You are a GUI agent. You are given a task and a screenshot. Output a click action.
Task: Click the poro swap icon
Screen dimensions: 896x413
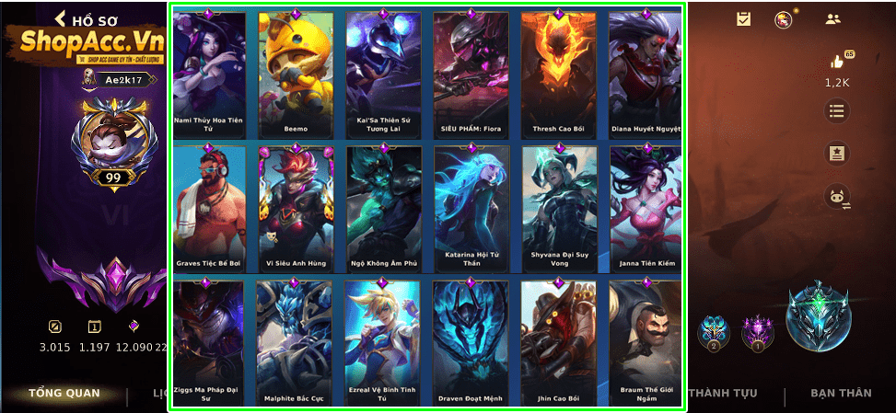click(x=837, y=197)
